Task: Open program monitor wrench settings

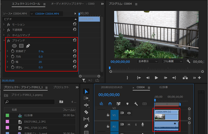Action: 188,62
